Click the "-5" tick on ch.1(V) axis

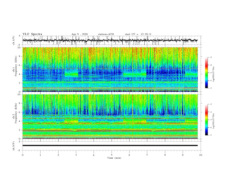pos(19,45)
